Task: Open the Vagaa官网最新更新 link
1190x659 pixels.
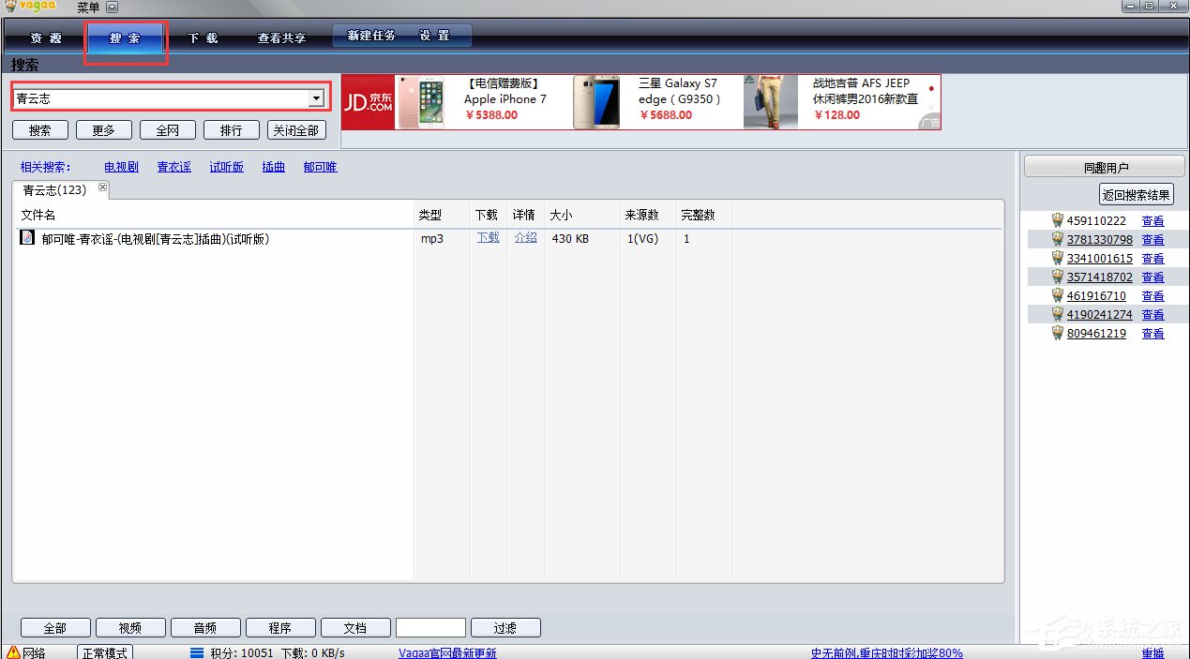Action: 447,652
